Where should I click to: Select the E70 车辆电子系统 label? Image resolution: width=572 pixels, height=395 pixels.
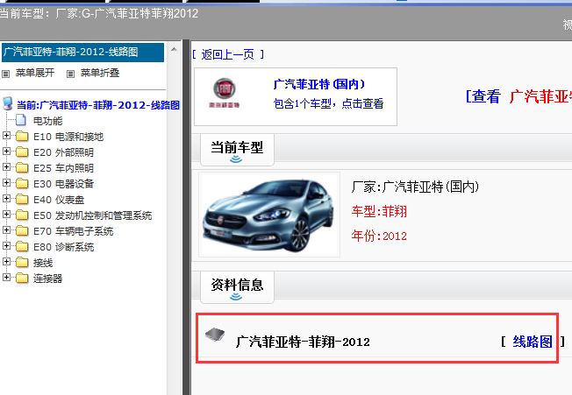(x=74, y=231)
